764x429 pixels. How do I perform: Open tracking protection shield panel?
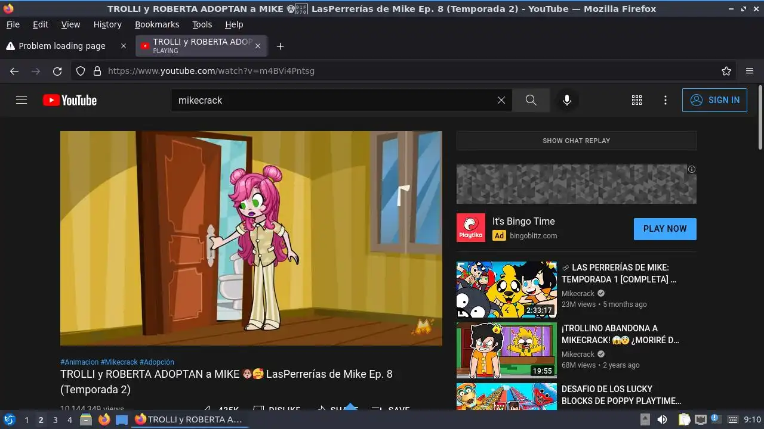[81, 71]
